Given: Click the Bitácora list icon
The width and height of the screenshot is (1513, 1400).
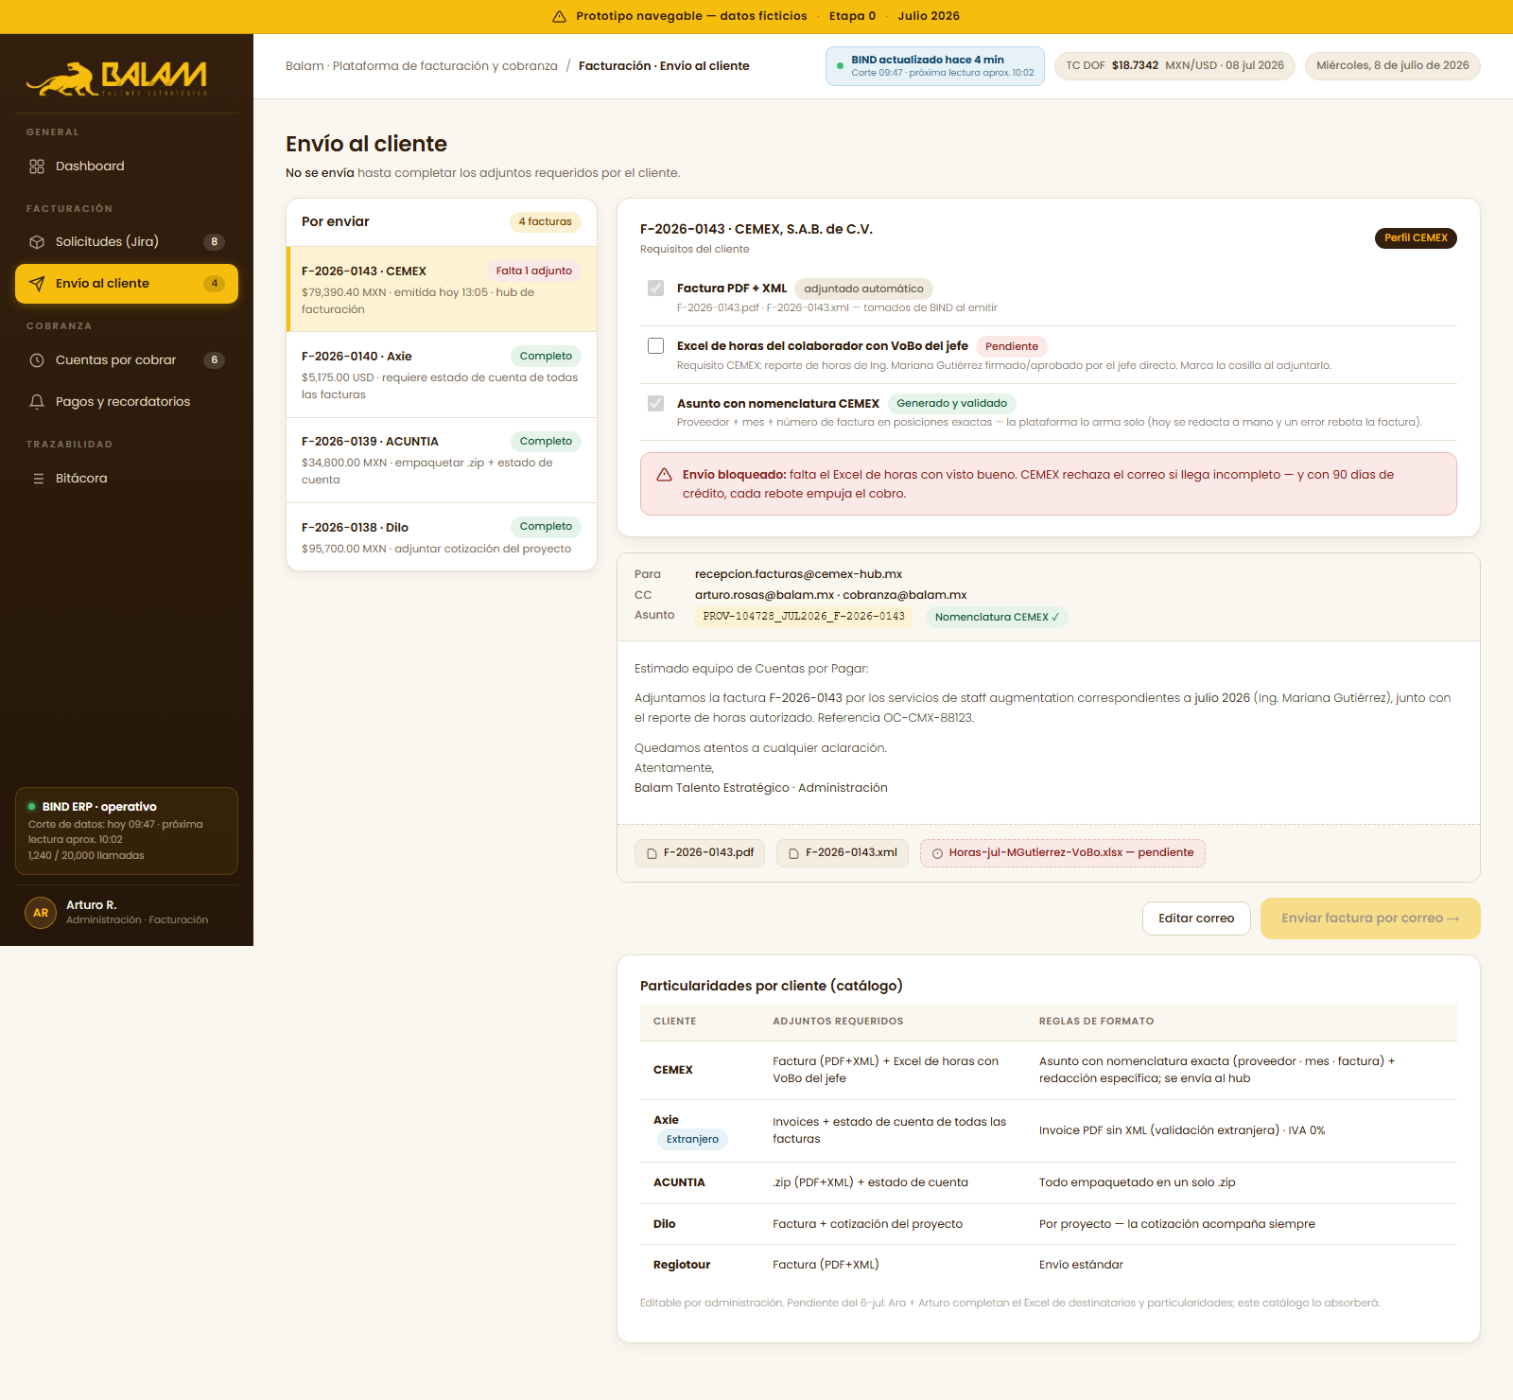Looking at the screenshot, I should coord(39,479).
